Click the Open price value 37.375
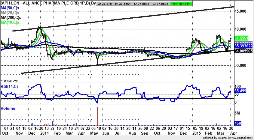The image size is (254, 140). tap(106, 3)
